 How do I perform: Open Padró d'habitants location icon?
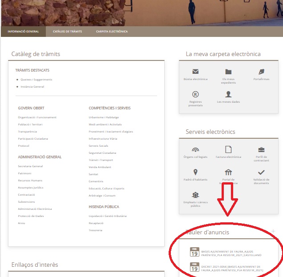(x=195, y=172)
